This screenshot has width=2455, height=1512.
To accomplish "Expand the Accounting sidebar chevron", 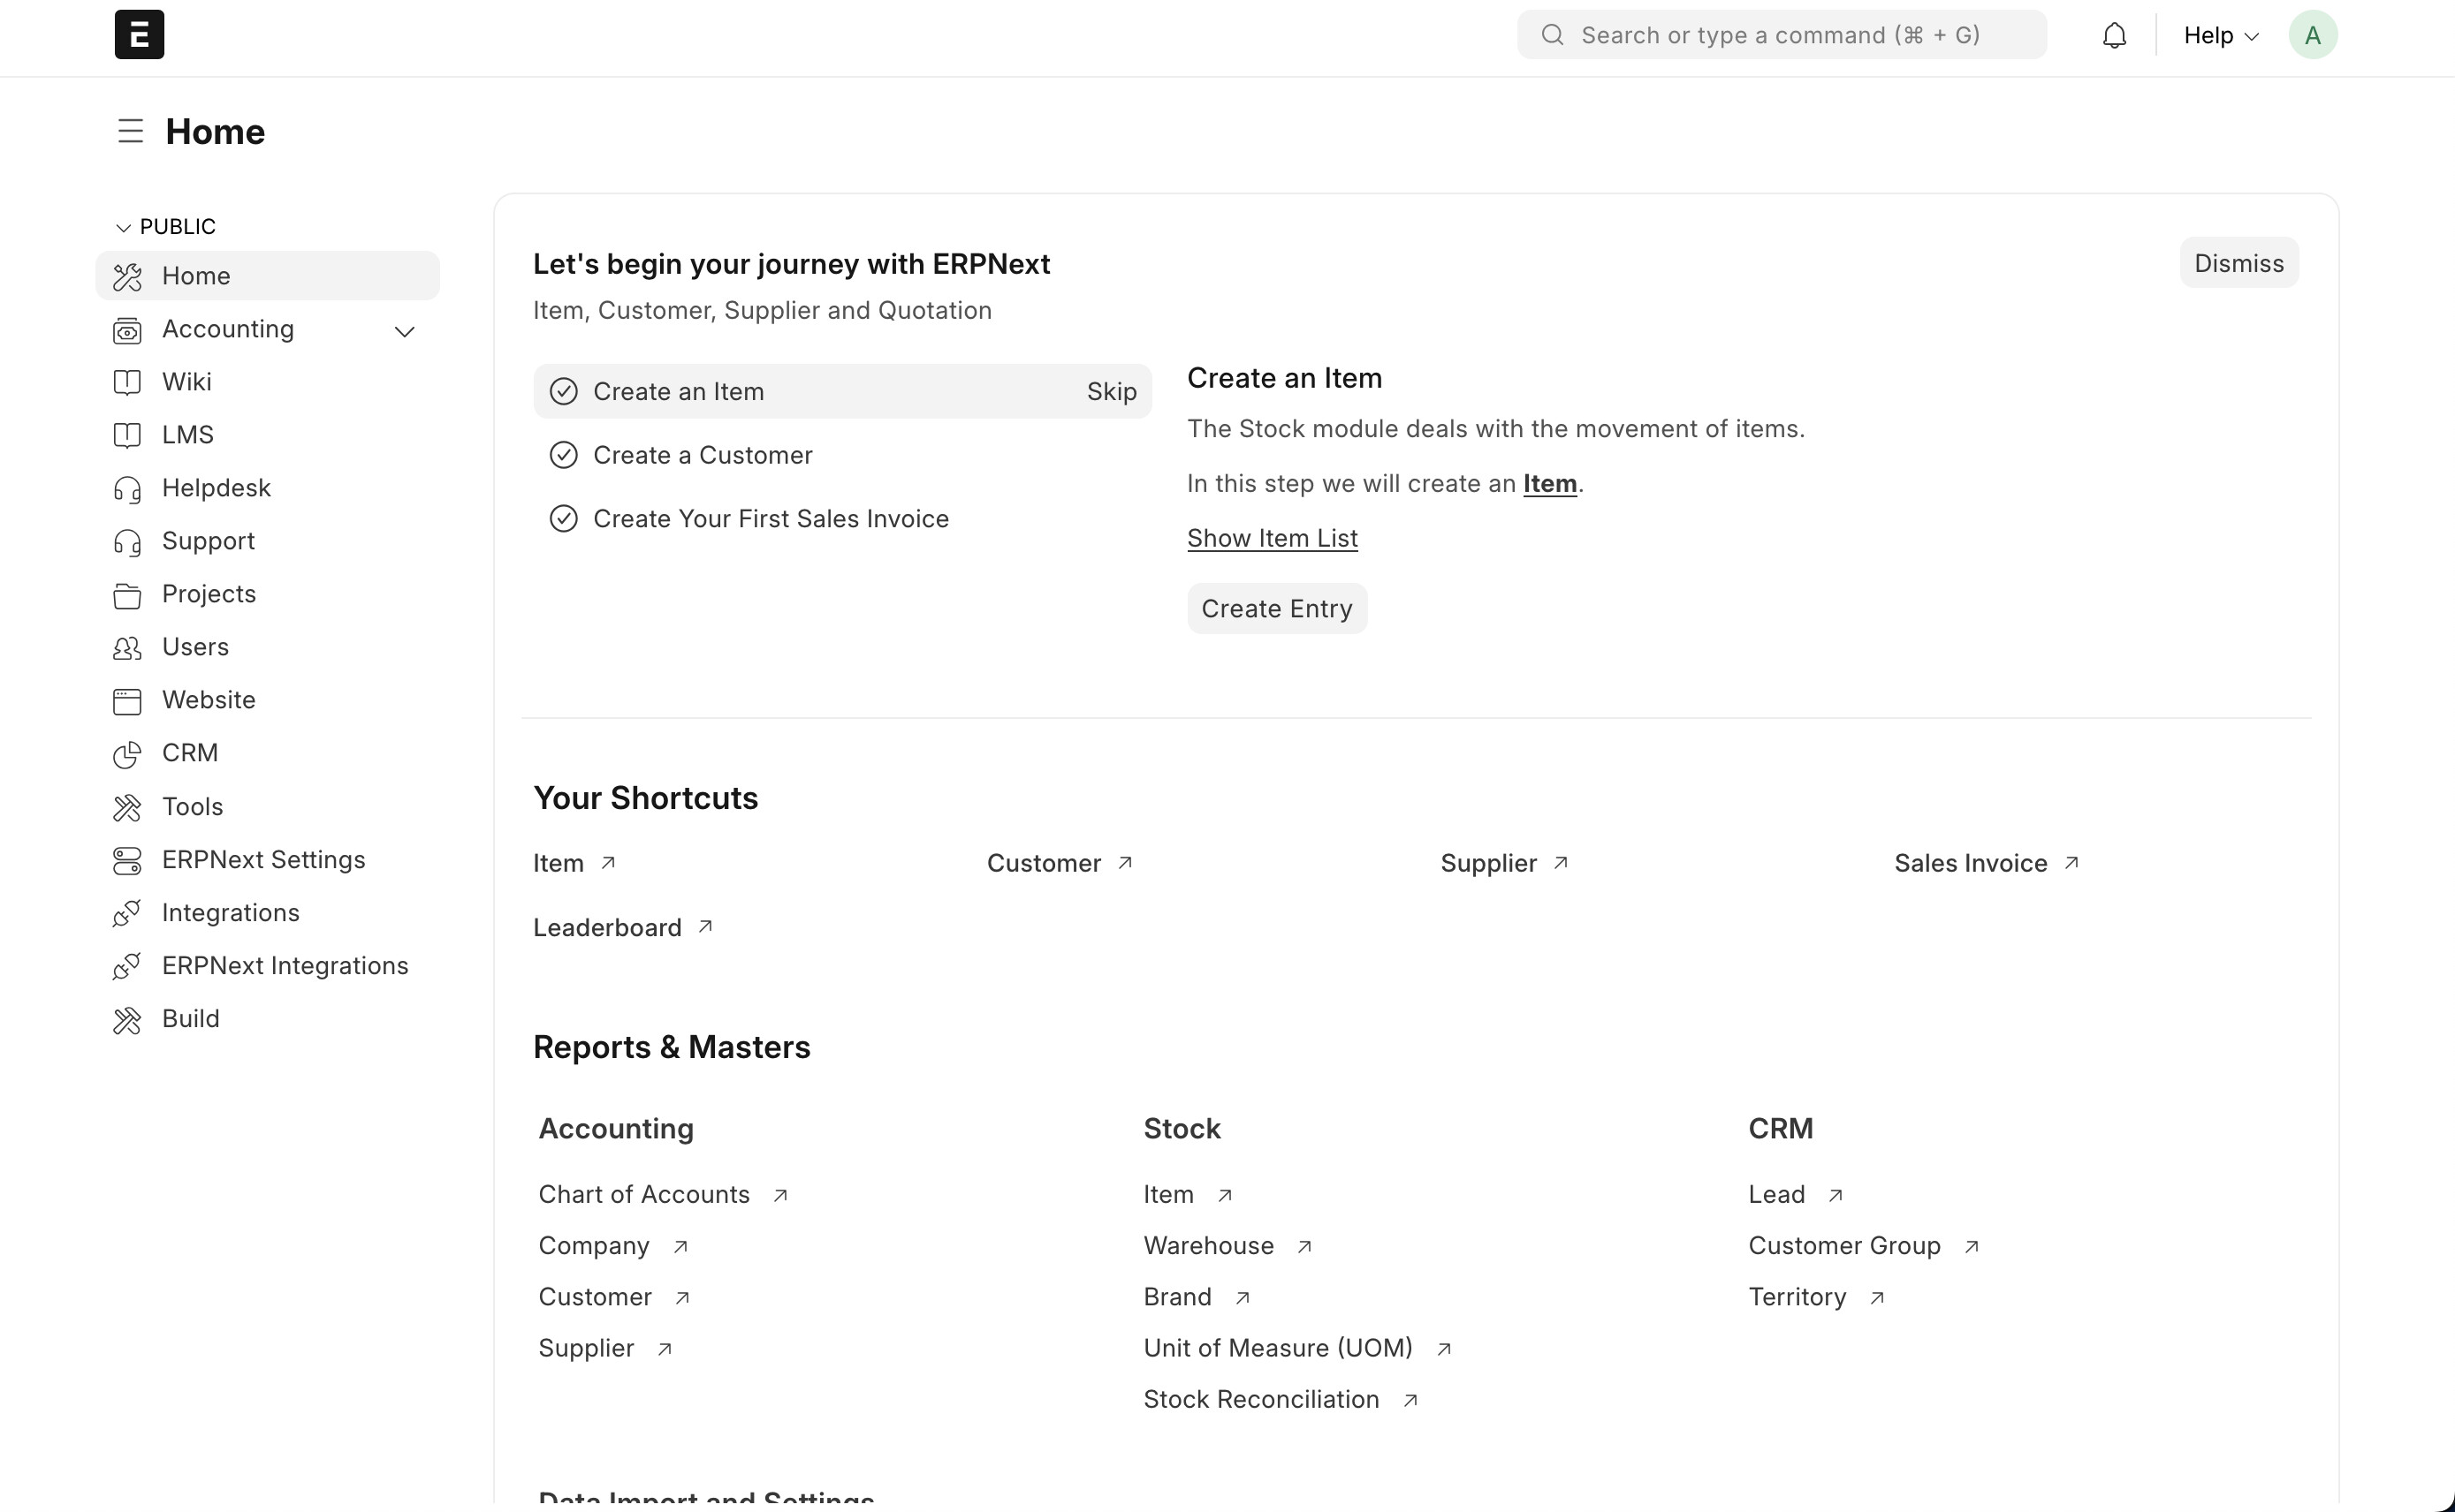I will (404, 331).
